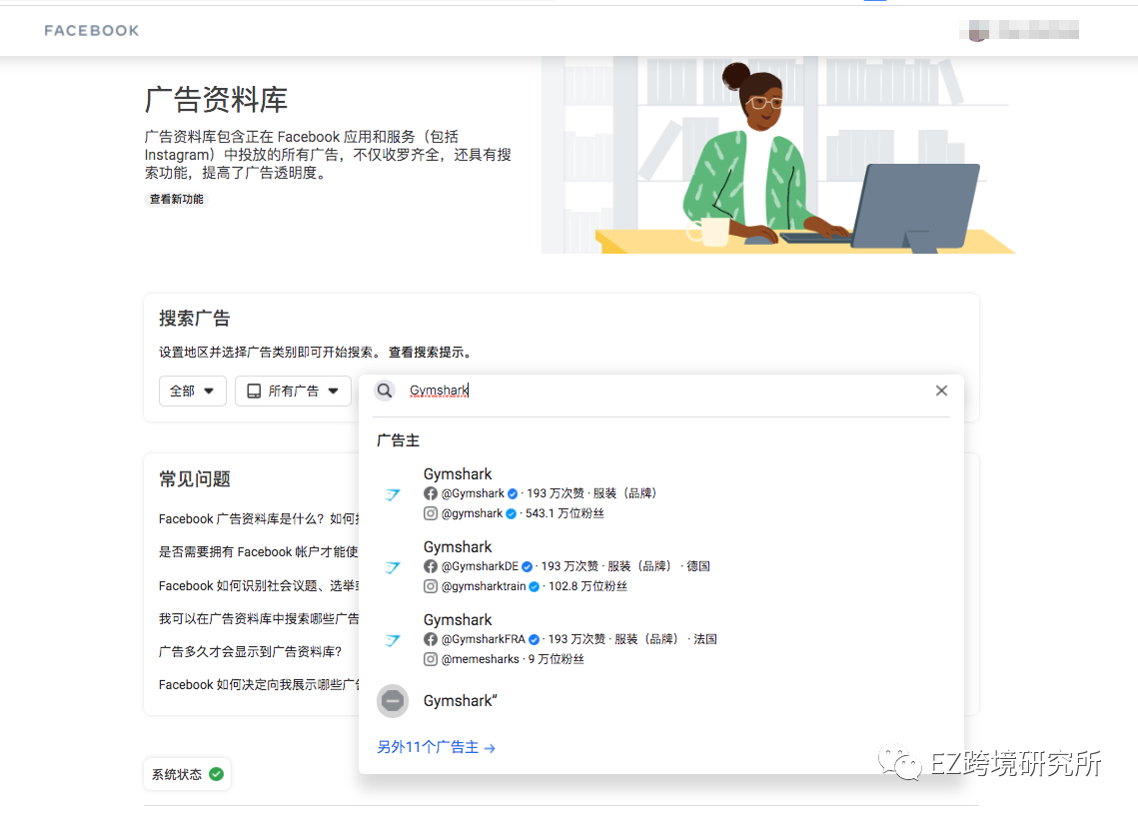Viewport: 1138px width, 813px height.
Task: Select the @Gymshark advertiser with 543.1 万位粉丝
Action: 660,493
